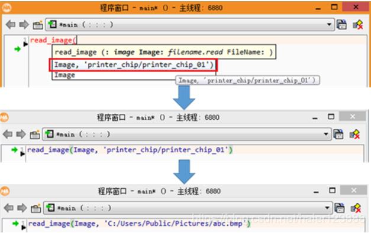371x233 pixels.
Task: Close the orange-titled program window
Action: pos(356,7)
